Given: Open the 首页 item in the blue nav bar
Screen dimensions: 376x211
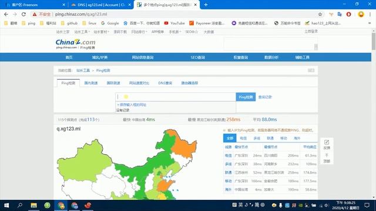Looking at the screenshot, I should click(x=69, y=57).
